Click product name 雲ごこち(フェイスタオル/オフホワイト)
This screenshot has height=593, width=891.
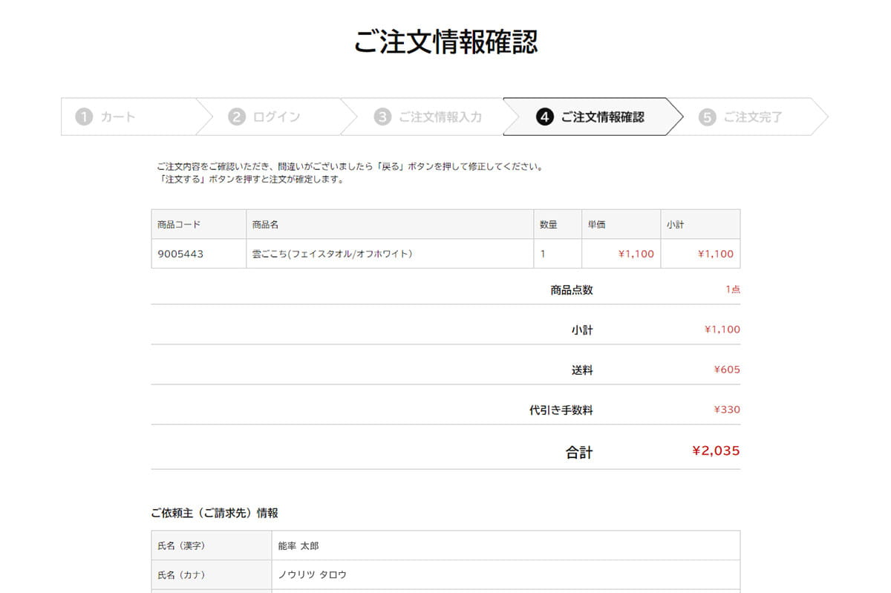tap(332, 254)
